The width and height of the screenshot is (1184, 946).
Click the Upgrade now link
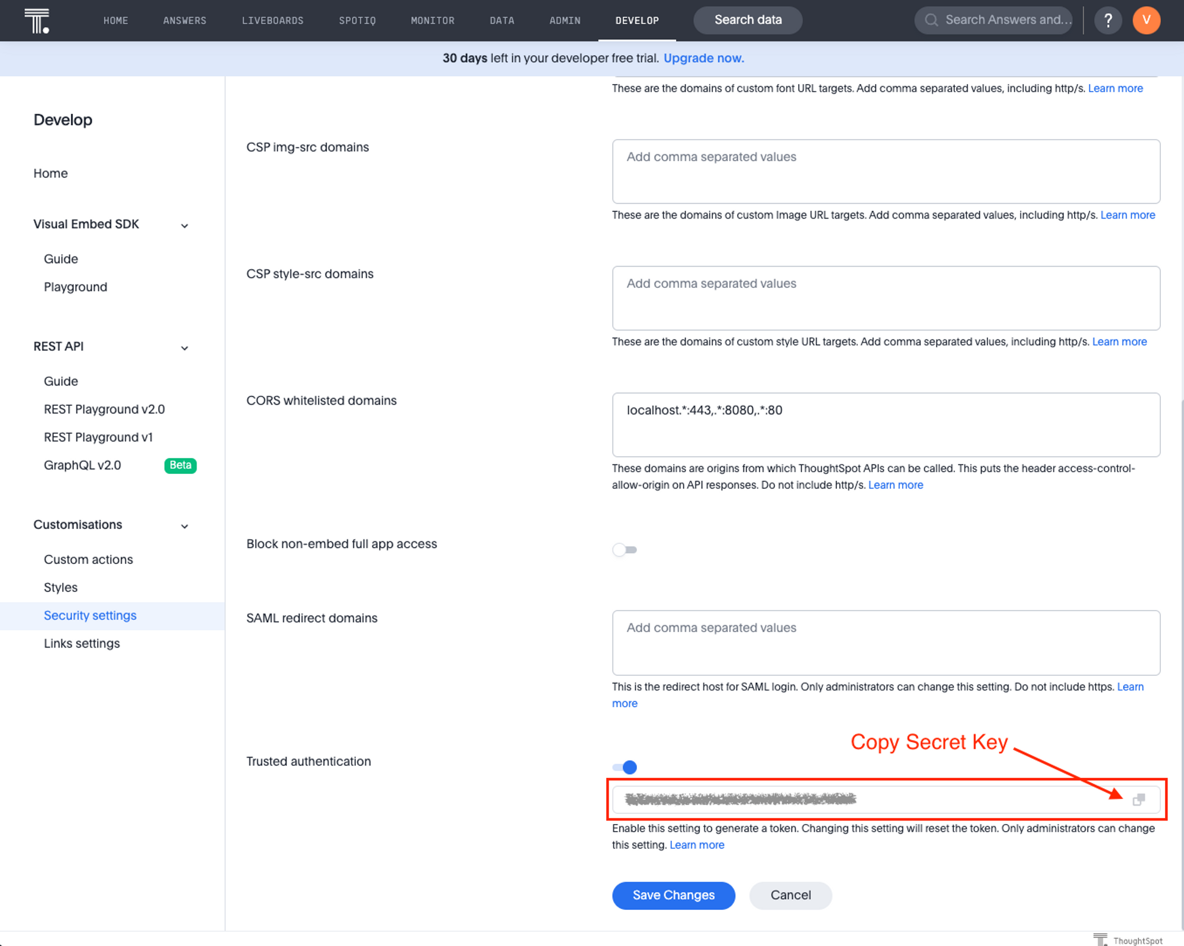pyautogui.click(x=703, y=58)
